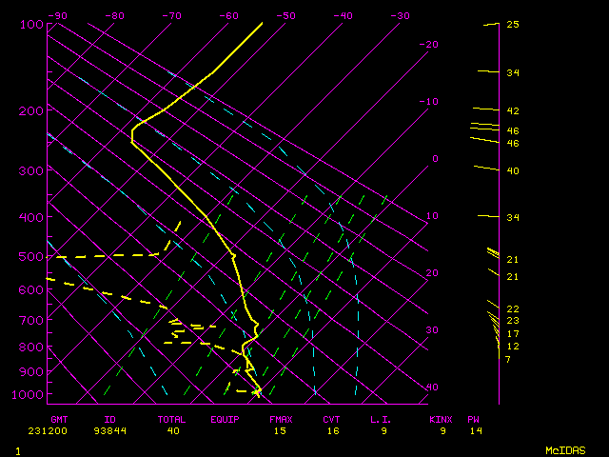This screenshot has width=609, height=457.
Task: Click the KINX index header
Action: pyautogui.click(x=440, y=419)
